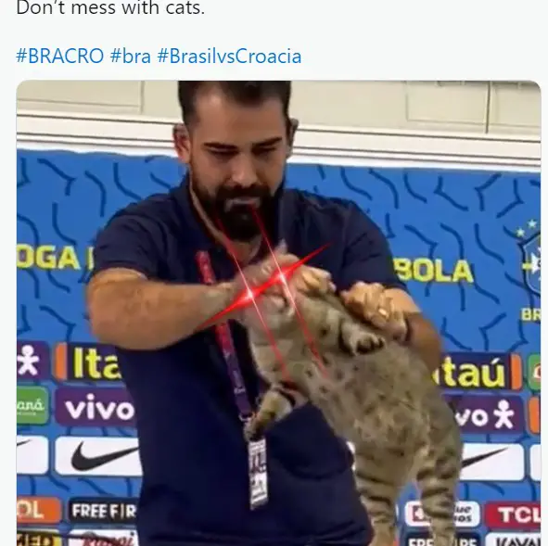
Task: Click the red laser flare crossing
Action: click(x=265, y=286)
